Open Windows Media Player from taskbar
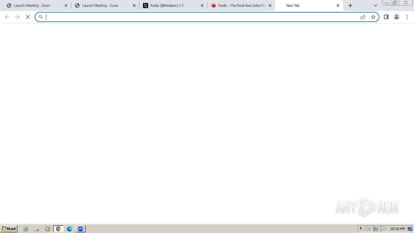This screenshot has width=414, height=233. (48, 229)
